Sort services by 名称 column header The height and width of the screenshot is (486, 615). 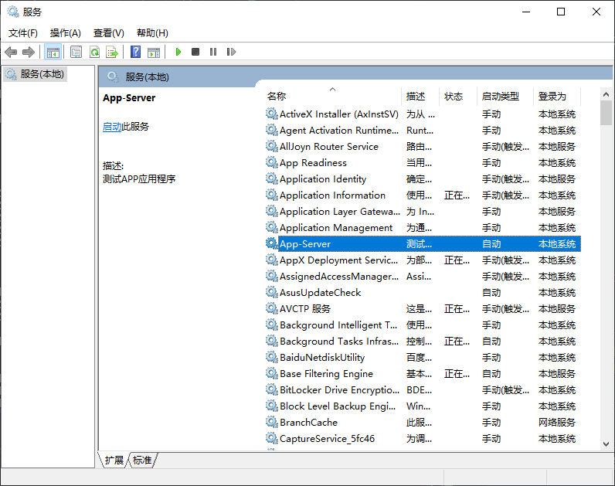(277, 97)
